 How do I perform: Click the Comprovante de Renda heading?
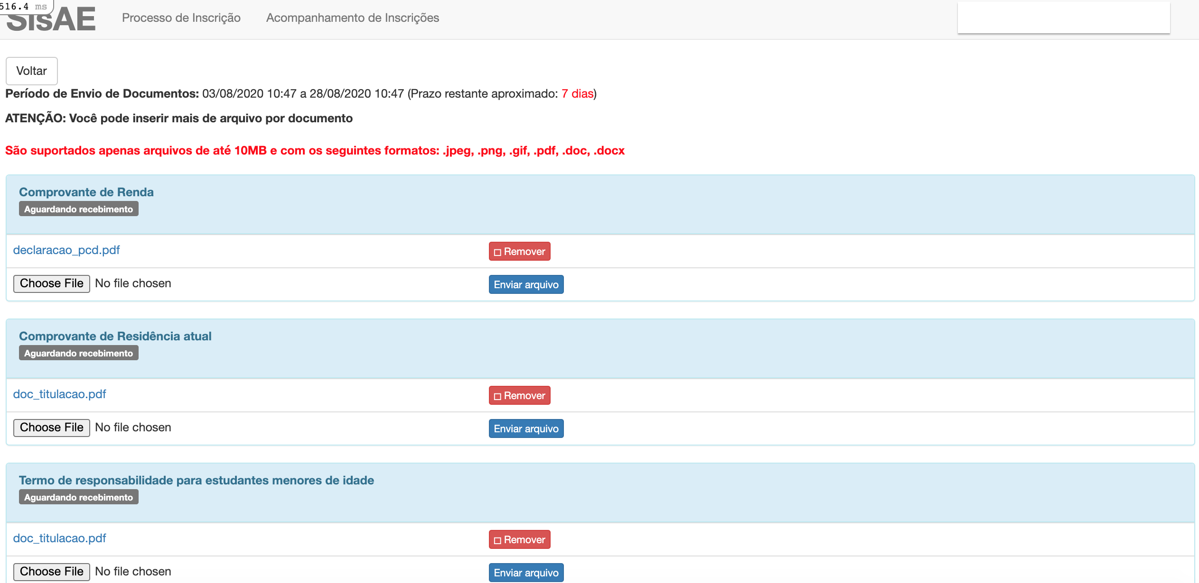86,192
